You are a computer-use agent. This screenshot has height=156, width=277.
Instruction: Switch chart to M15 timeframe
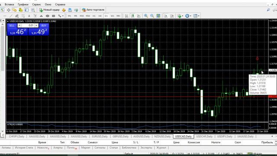tap(82, 16)
